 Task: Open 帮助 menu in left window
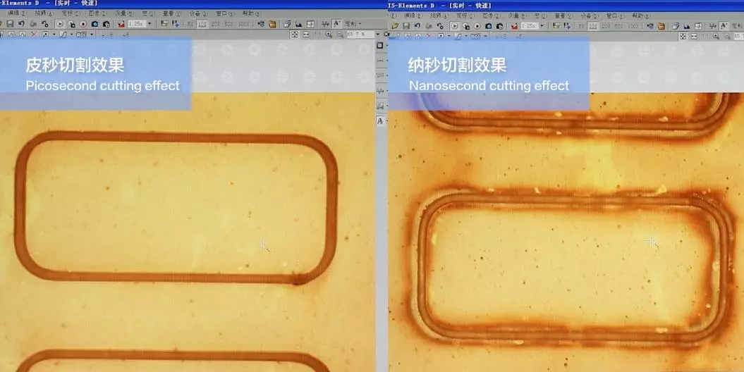point(252,13)
